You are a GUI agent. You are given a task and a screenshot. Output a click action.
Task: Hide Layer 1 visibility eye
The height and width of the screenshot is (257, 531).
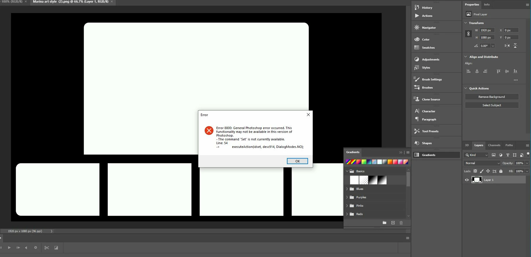coord(467,180)
